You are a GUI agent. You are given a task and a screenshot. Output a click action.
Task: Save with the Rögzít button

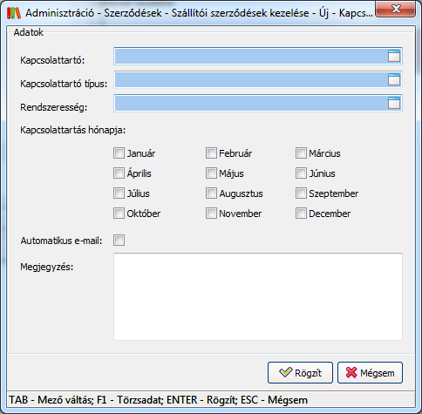[x=300, y=373]
